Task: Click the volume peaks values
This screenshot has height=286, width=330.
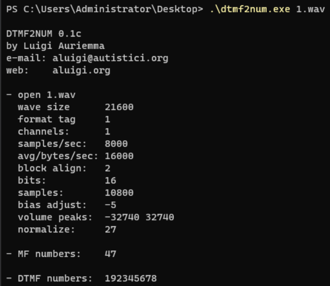Action: [139, 217]
